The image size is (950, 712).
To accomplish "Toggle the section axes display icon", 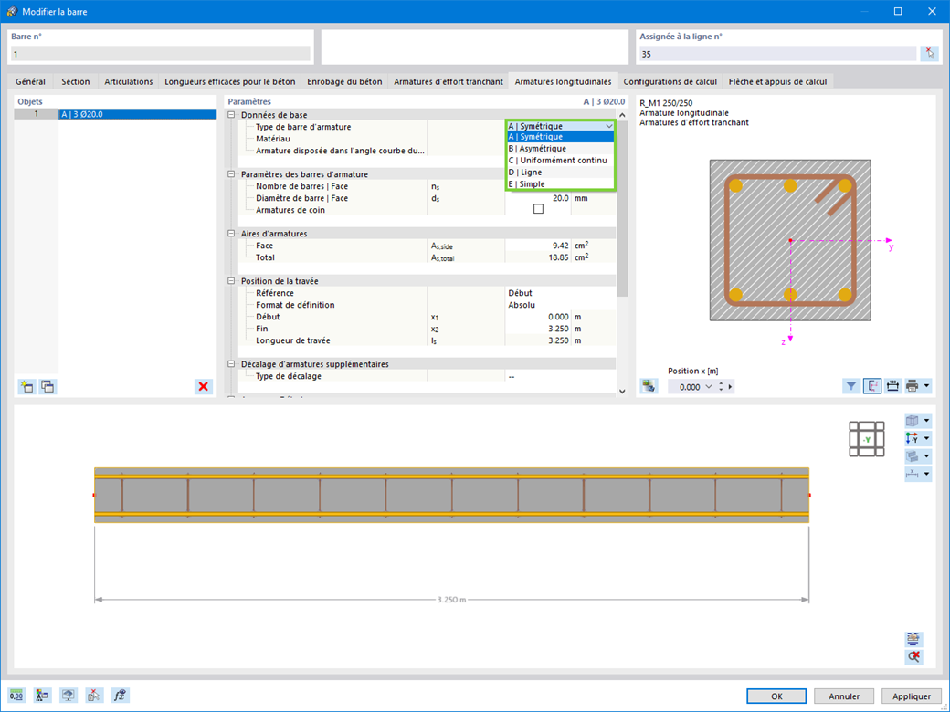I will 871,385.
